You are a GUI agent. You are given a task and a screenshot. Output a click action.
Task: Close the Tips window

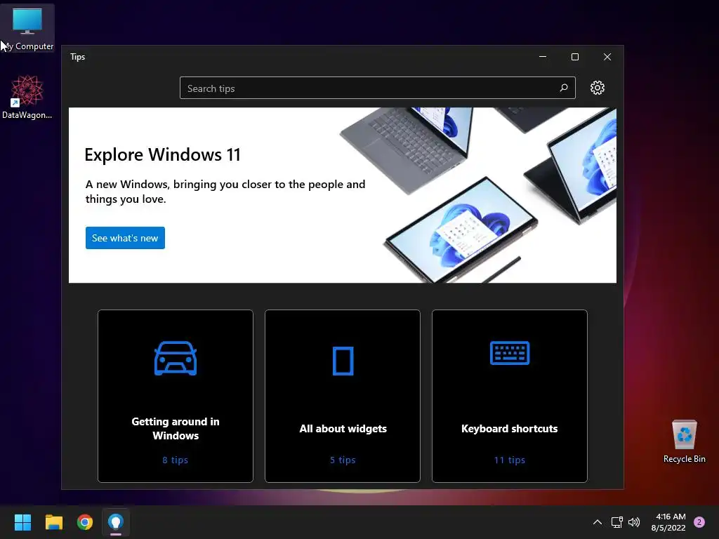607,57
